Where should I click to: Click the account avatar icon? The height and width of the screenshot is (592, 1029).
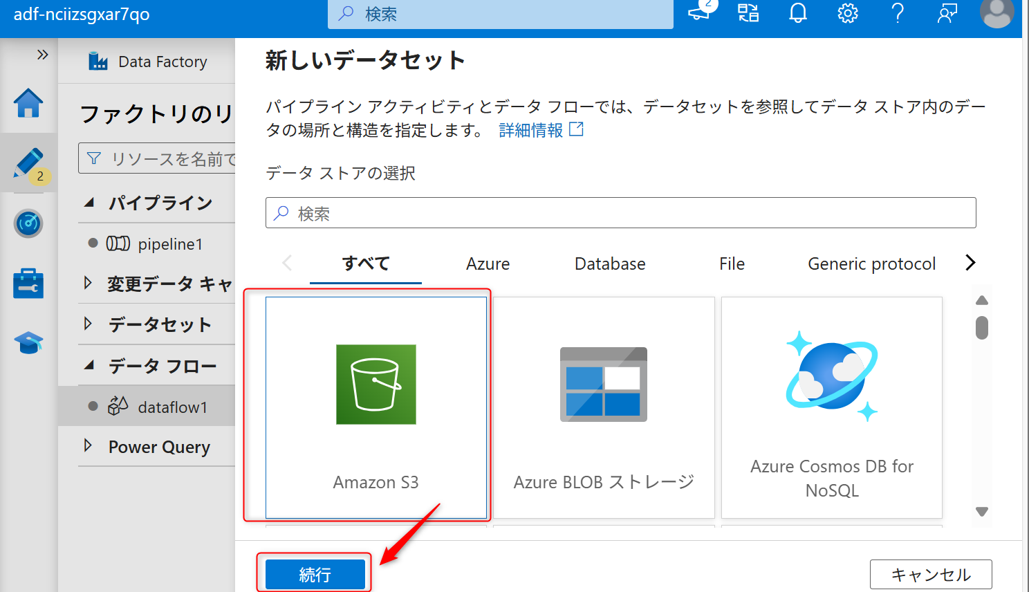pyautogui.click(x=996, y=13)
